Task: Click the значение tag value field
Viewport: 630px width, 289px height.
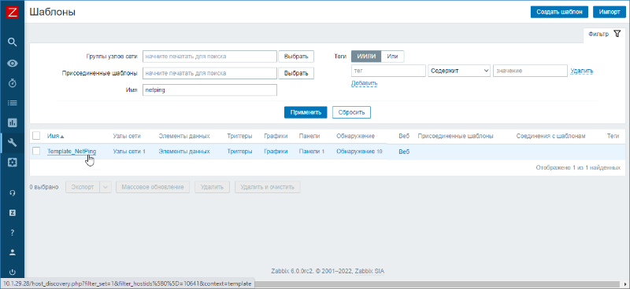Action: coord(530,71)
